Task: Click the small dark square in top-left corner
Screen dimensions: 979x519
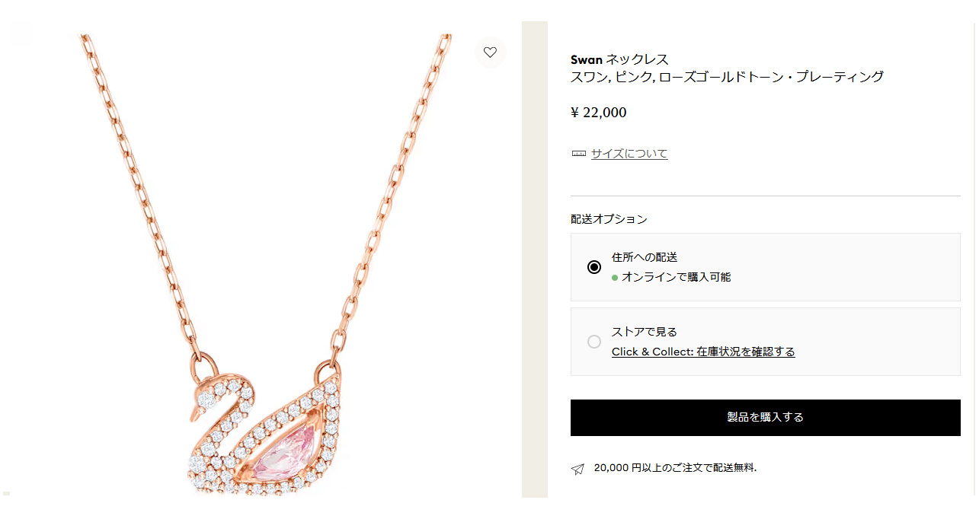Action: tap(20, 32)
